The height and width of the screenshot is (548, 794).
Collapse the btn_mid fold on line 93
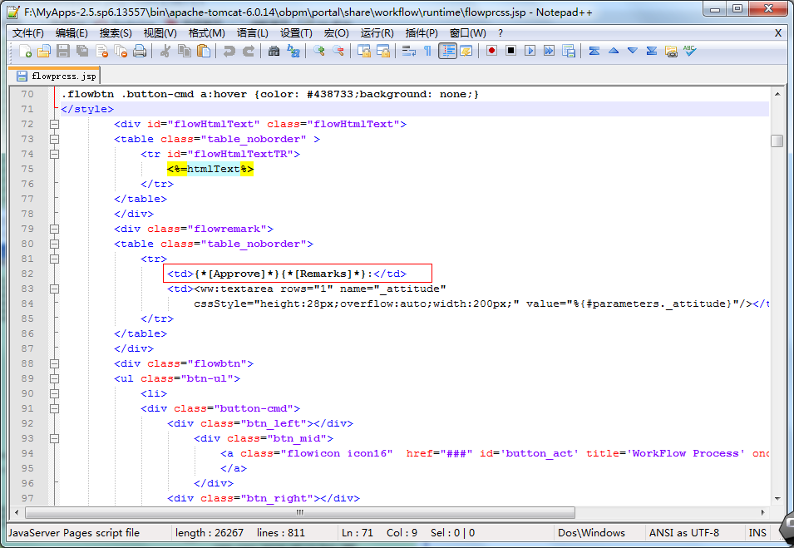pyautogui.click(x=54, y=438)
